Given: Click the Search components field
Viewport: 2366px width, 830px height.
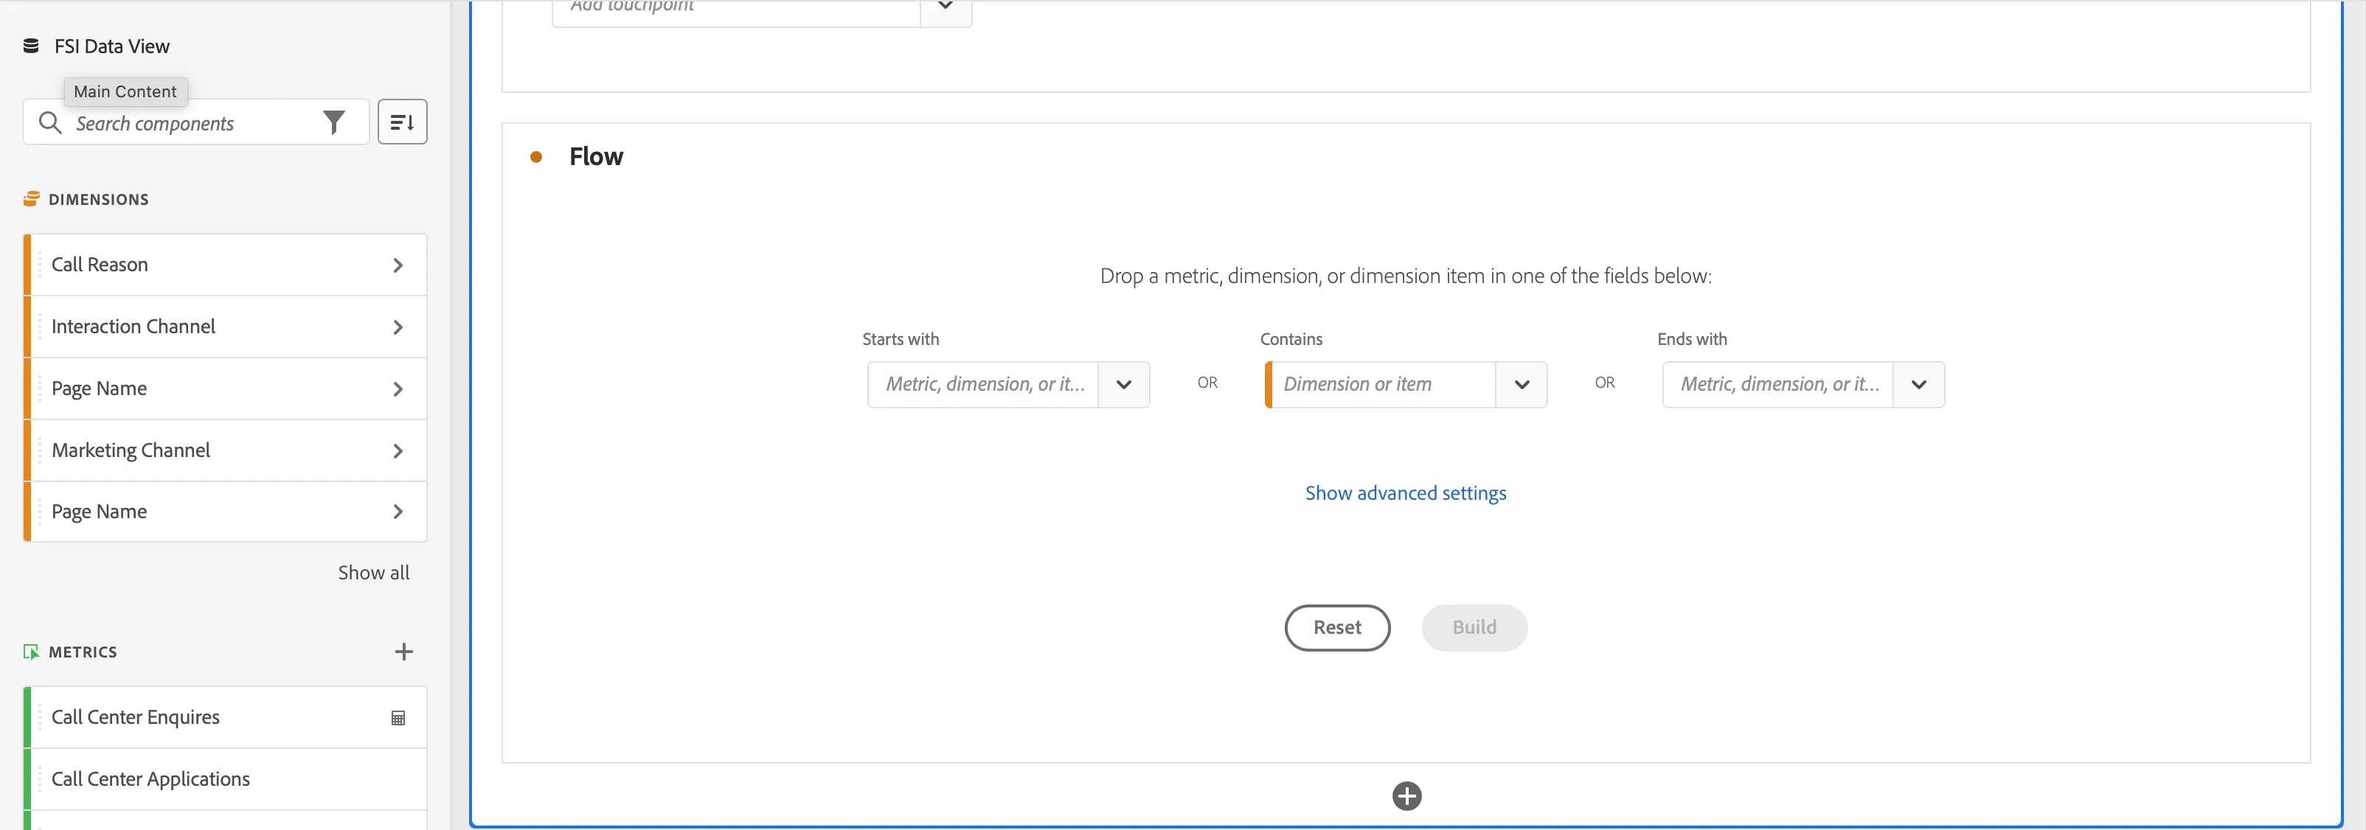Looking at the screenshot, I should click(195, 122).
